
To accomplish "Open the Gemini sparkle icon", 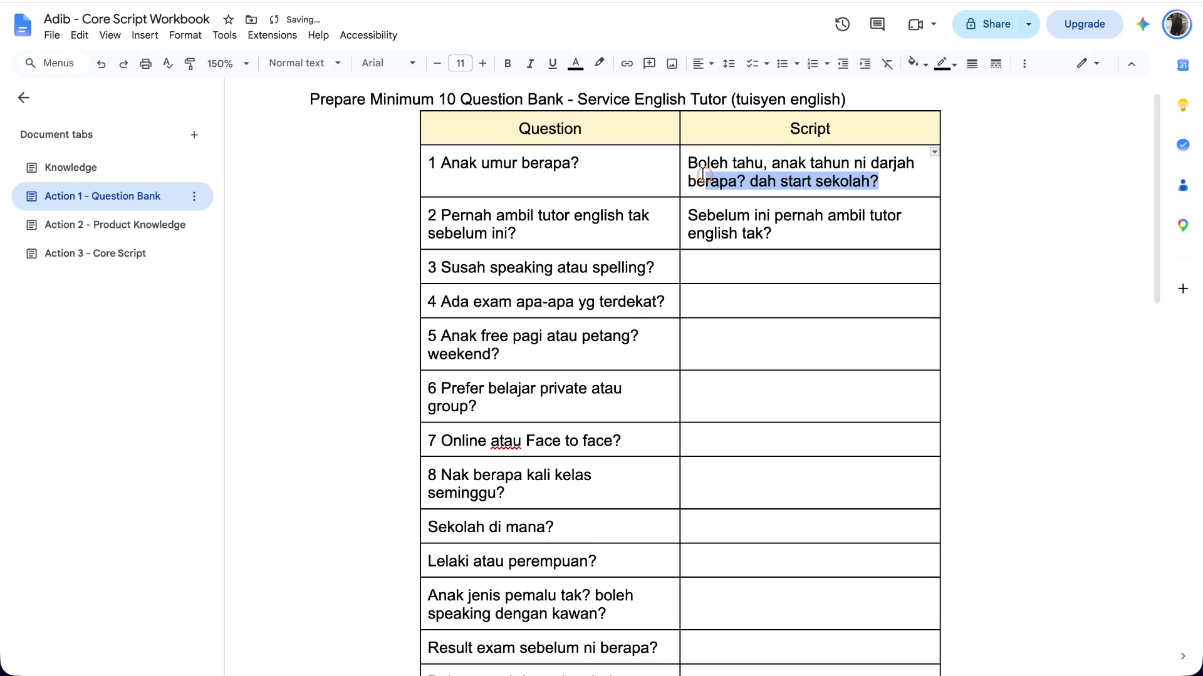I will tap(1143, 24).
